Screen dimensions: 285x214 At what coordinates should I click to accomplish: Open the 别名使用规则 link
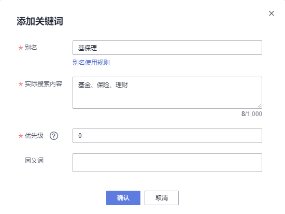pyautogui.click(x=91, y=63)
